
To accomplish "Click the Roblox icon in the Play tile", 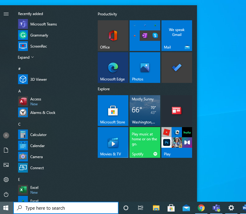I will [x=166, y=132].
